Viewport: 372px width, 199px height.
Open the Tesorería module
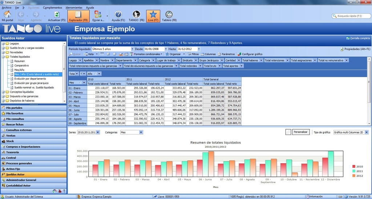click(34, 152)
